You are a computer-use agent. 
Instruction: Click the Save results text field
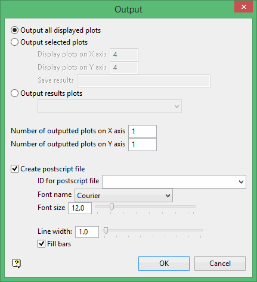point(144,81)
